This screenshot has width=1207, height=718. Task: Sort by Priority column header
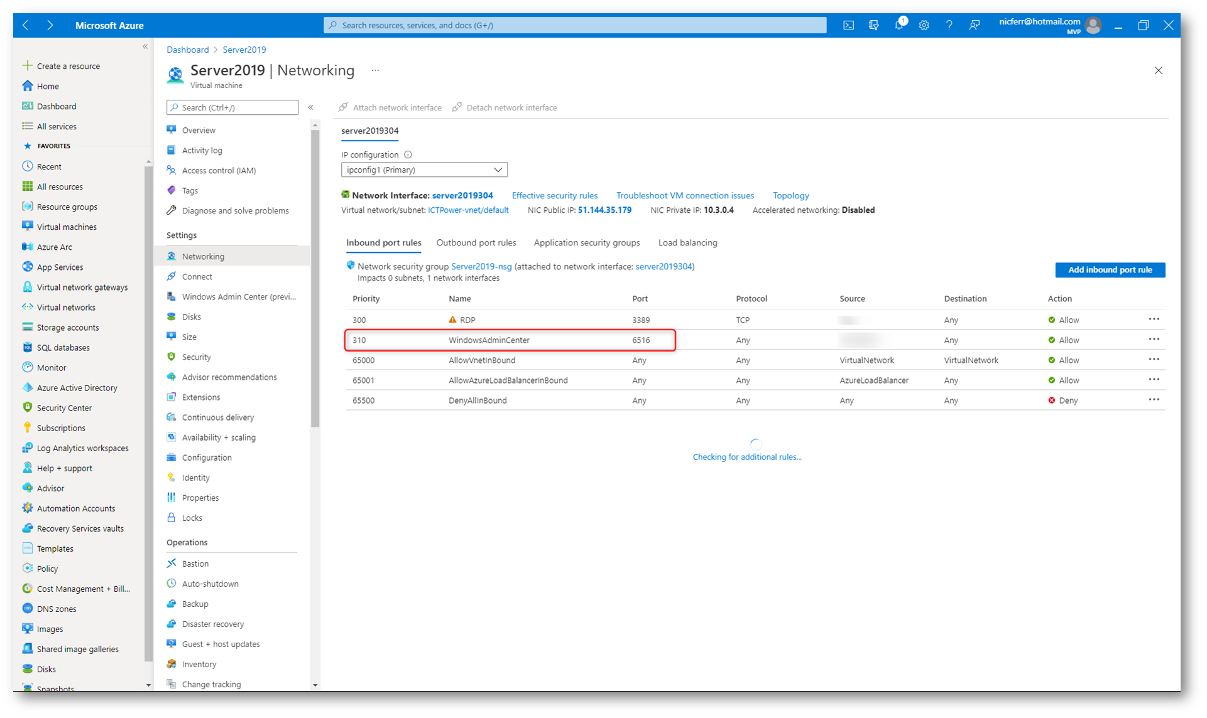[366, 299]
